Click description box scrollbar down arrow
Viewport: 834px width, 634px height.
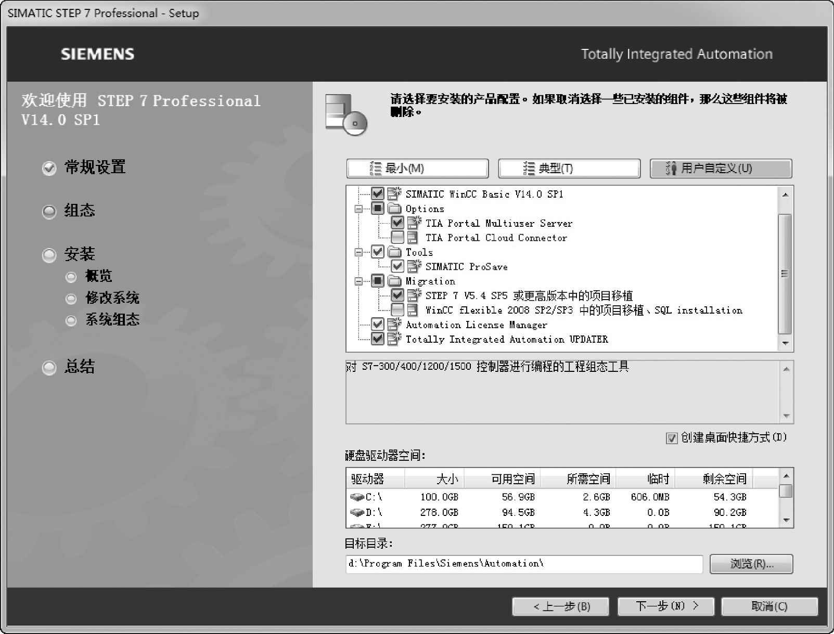click(786, 416)
